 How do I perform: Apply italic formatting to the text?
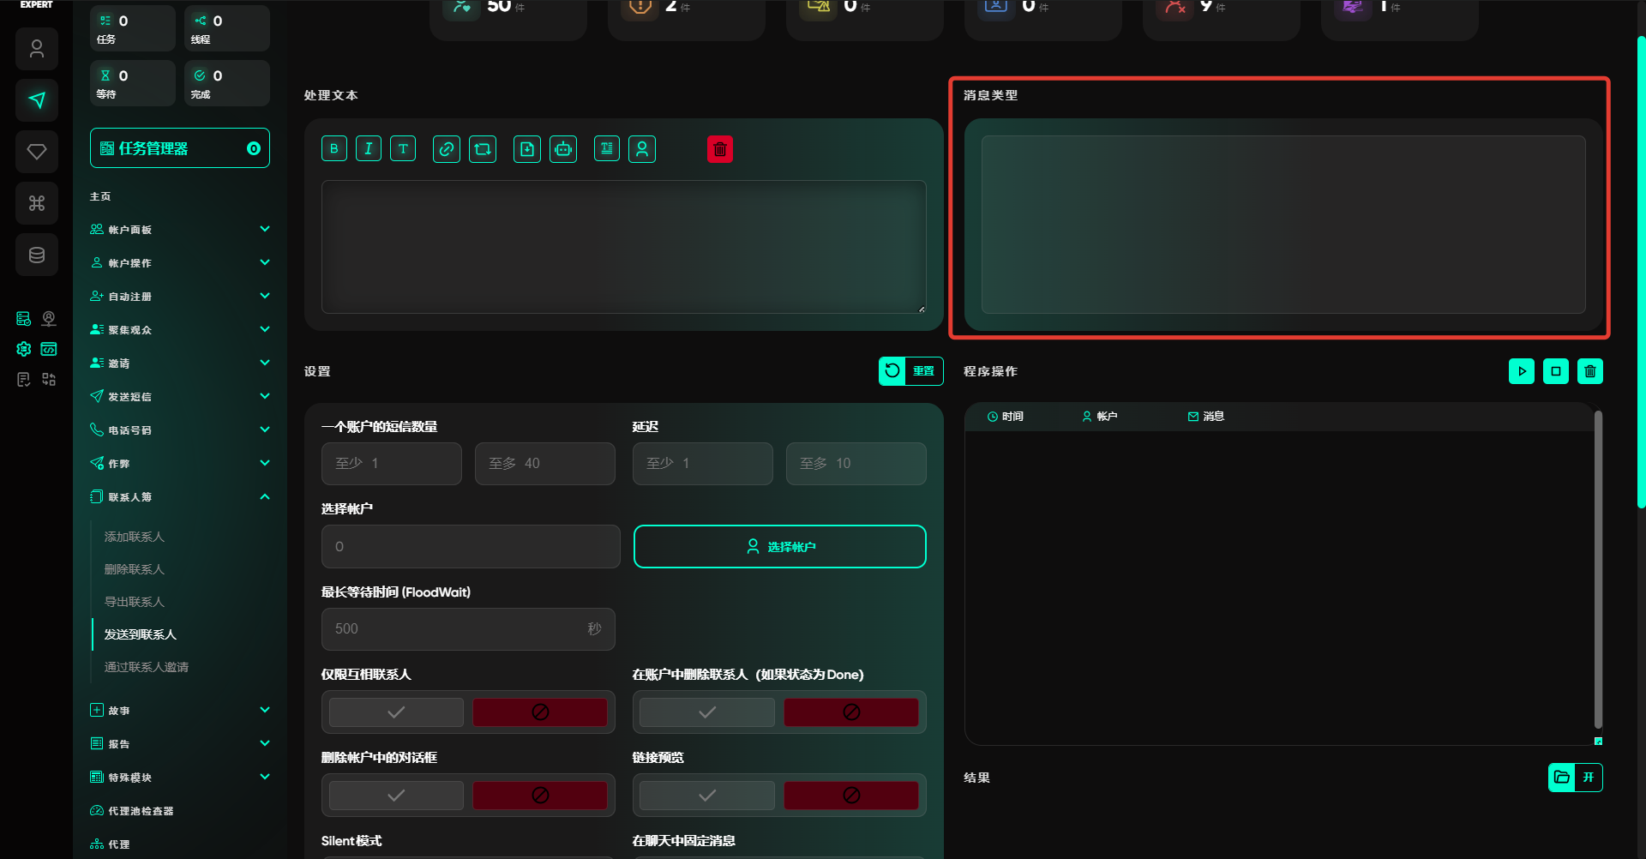click(369, 149)
